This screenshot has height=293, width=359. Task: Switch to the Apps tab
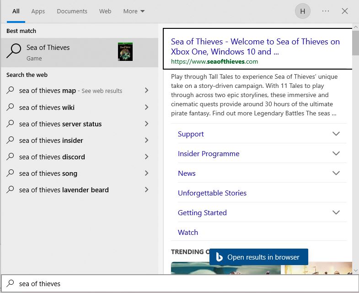[x=38, y=11]
